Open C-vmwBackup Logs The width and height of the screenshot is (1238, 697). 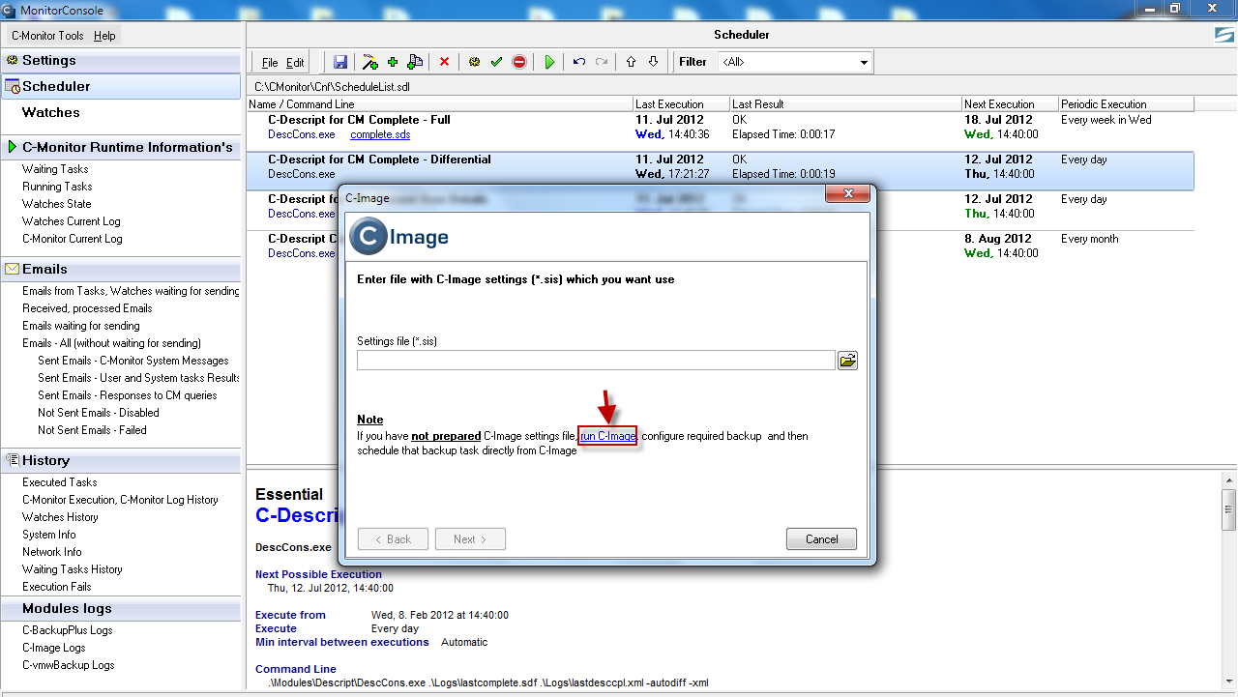(x=69, y=665)
